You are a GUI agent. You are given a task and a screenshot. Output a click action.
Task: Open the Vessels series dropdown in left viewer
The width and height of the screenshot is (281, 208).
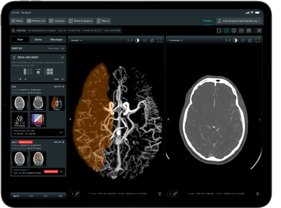coord(76,41)
